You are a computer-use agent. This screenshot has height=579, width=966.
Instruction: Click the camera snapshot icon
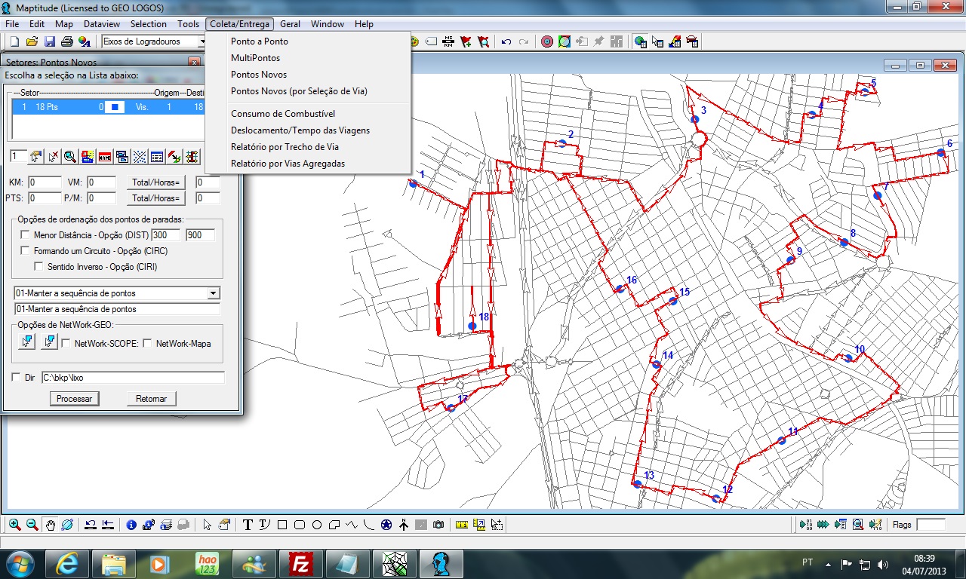point(438,525)
